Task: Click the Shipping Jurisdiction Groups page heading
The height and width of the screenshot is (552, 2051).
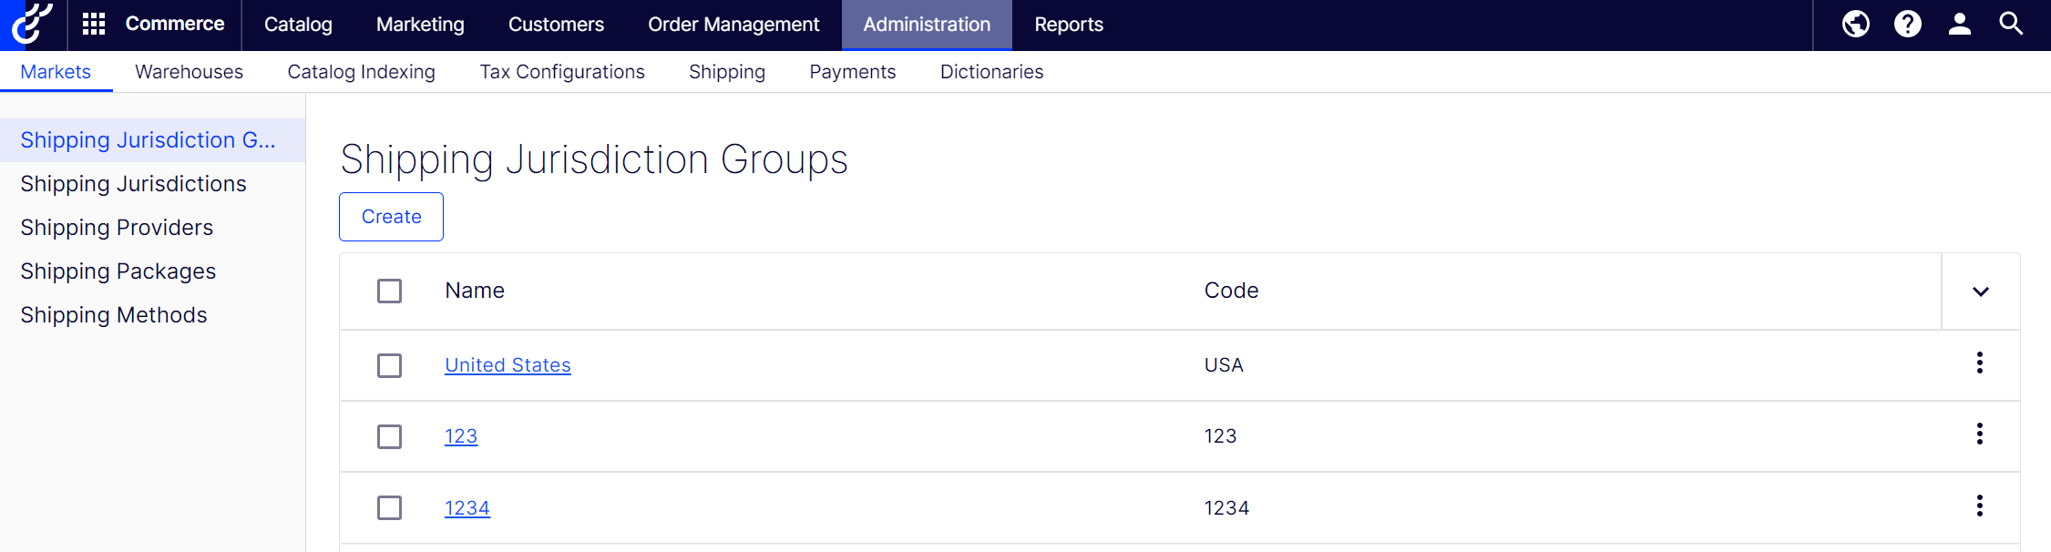Action: point(594,159)
